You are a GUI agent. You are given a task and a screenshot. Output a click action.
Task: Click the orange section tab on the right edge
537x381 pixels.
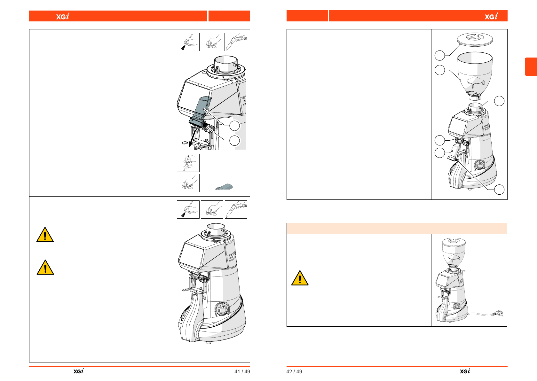pos(531,66)
